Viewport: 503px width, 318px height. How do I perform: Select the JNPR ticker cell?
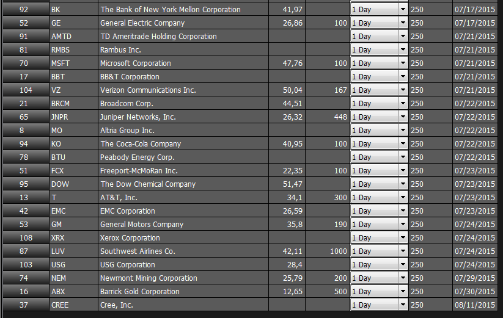tap(74, 117)
